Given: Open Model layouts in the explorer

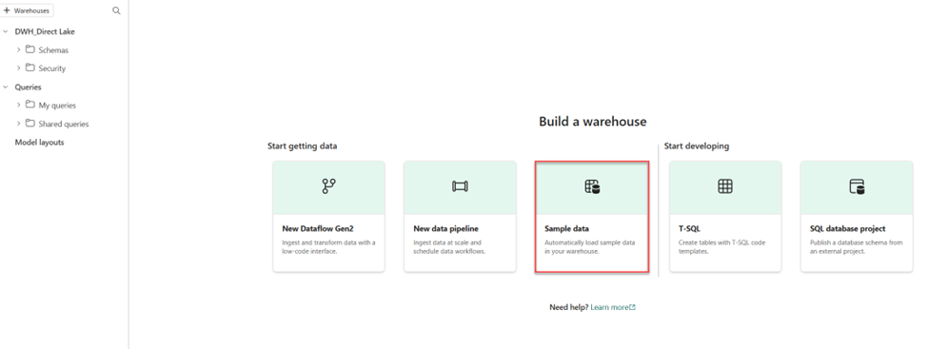Looking at the screenshot, I should click(x=39, y=143).
